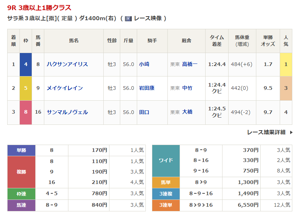Open jockey 小崎 profile
The width and height of the screenshot is (297, 215).
click(144, 64)
